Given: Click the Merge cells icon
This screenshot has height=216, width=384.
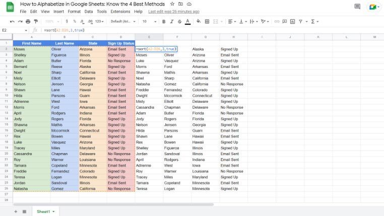Looking at the screenshot, I should pyautogui.click(x=216, y=22).
